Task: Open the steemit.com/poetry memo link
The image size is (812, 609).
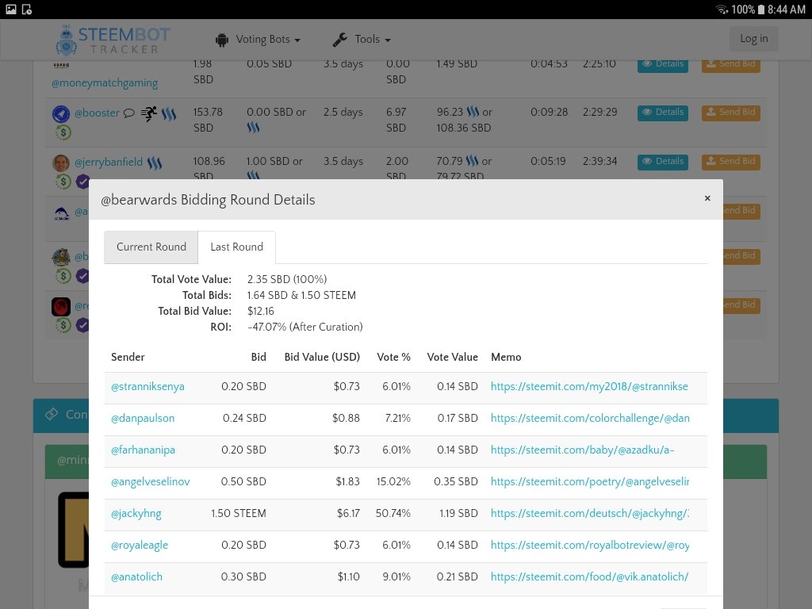Action: tap(590, 481)
